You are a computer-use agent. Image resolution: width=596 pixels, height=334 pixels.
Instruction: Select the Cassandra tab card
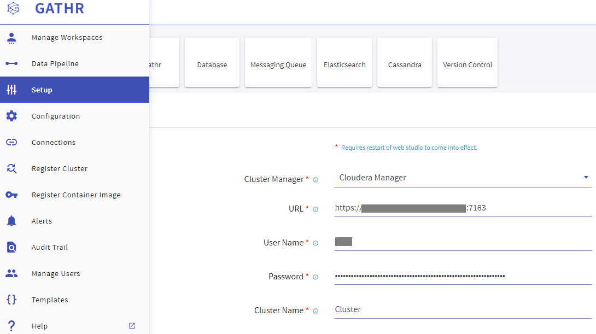(x=405, y=62)
